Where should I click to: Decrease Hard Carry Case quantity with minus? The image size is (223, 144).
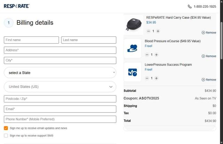point(148,31)
